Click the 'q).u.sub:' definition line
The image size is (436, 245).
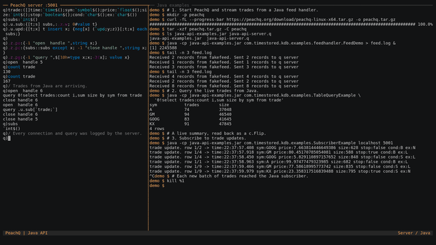(50, 24)
